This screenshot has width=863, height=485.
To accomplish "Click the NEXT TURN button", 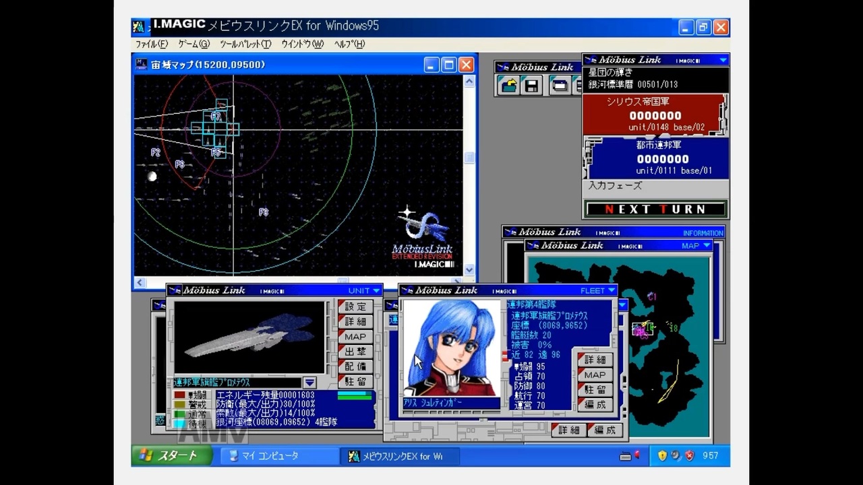I will coord(655,209).
